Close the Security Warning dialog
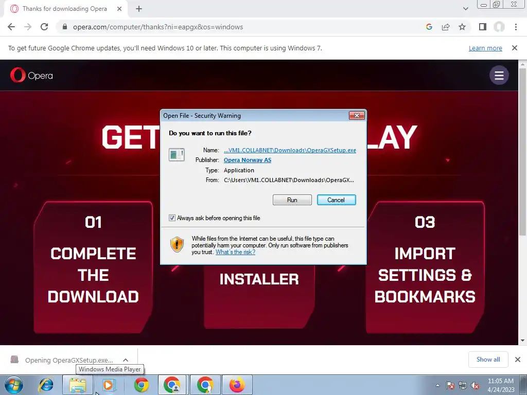Image resolution: width=527 pixels, height=395 pixels. (357, 116)
